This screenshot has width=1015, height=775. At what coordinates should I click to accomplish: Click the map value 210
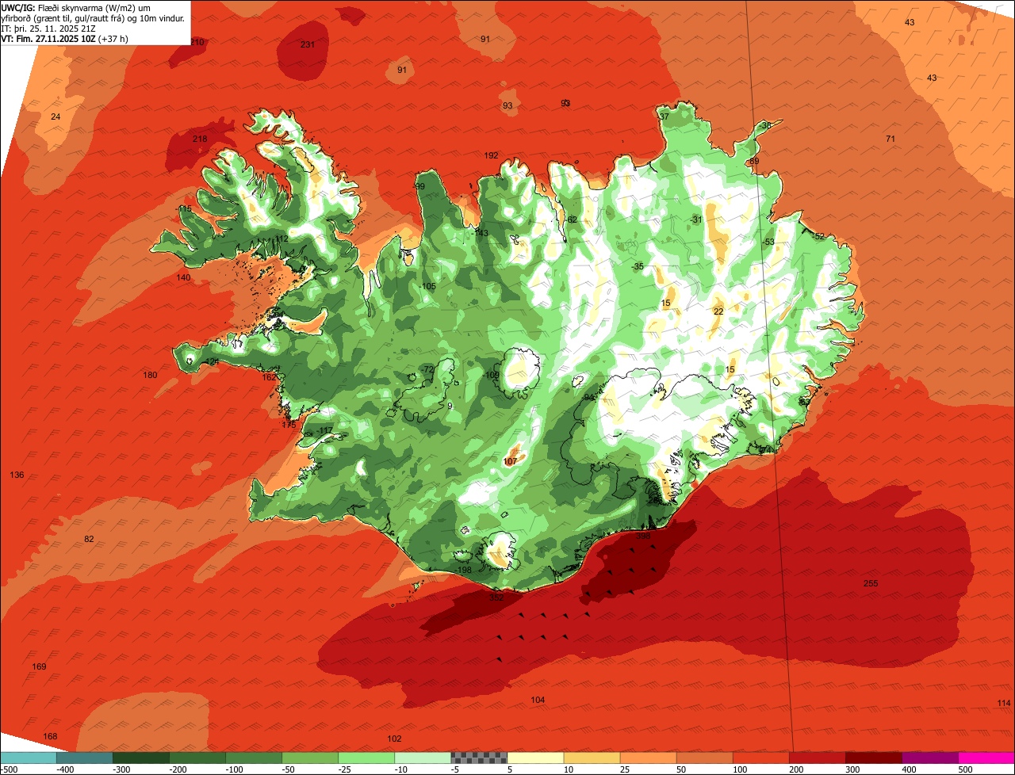[197, 42]
